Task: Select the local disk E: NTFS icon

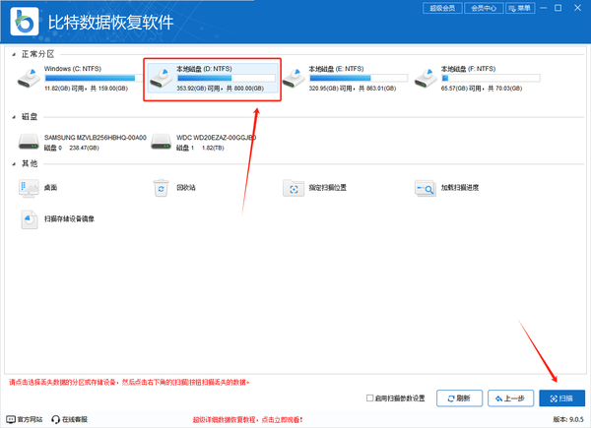Action: tap(294, 79)
